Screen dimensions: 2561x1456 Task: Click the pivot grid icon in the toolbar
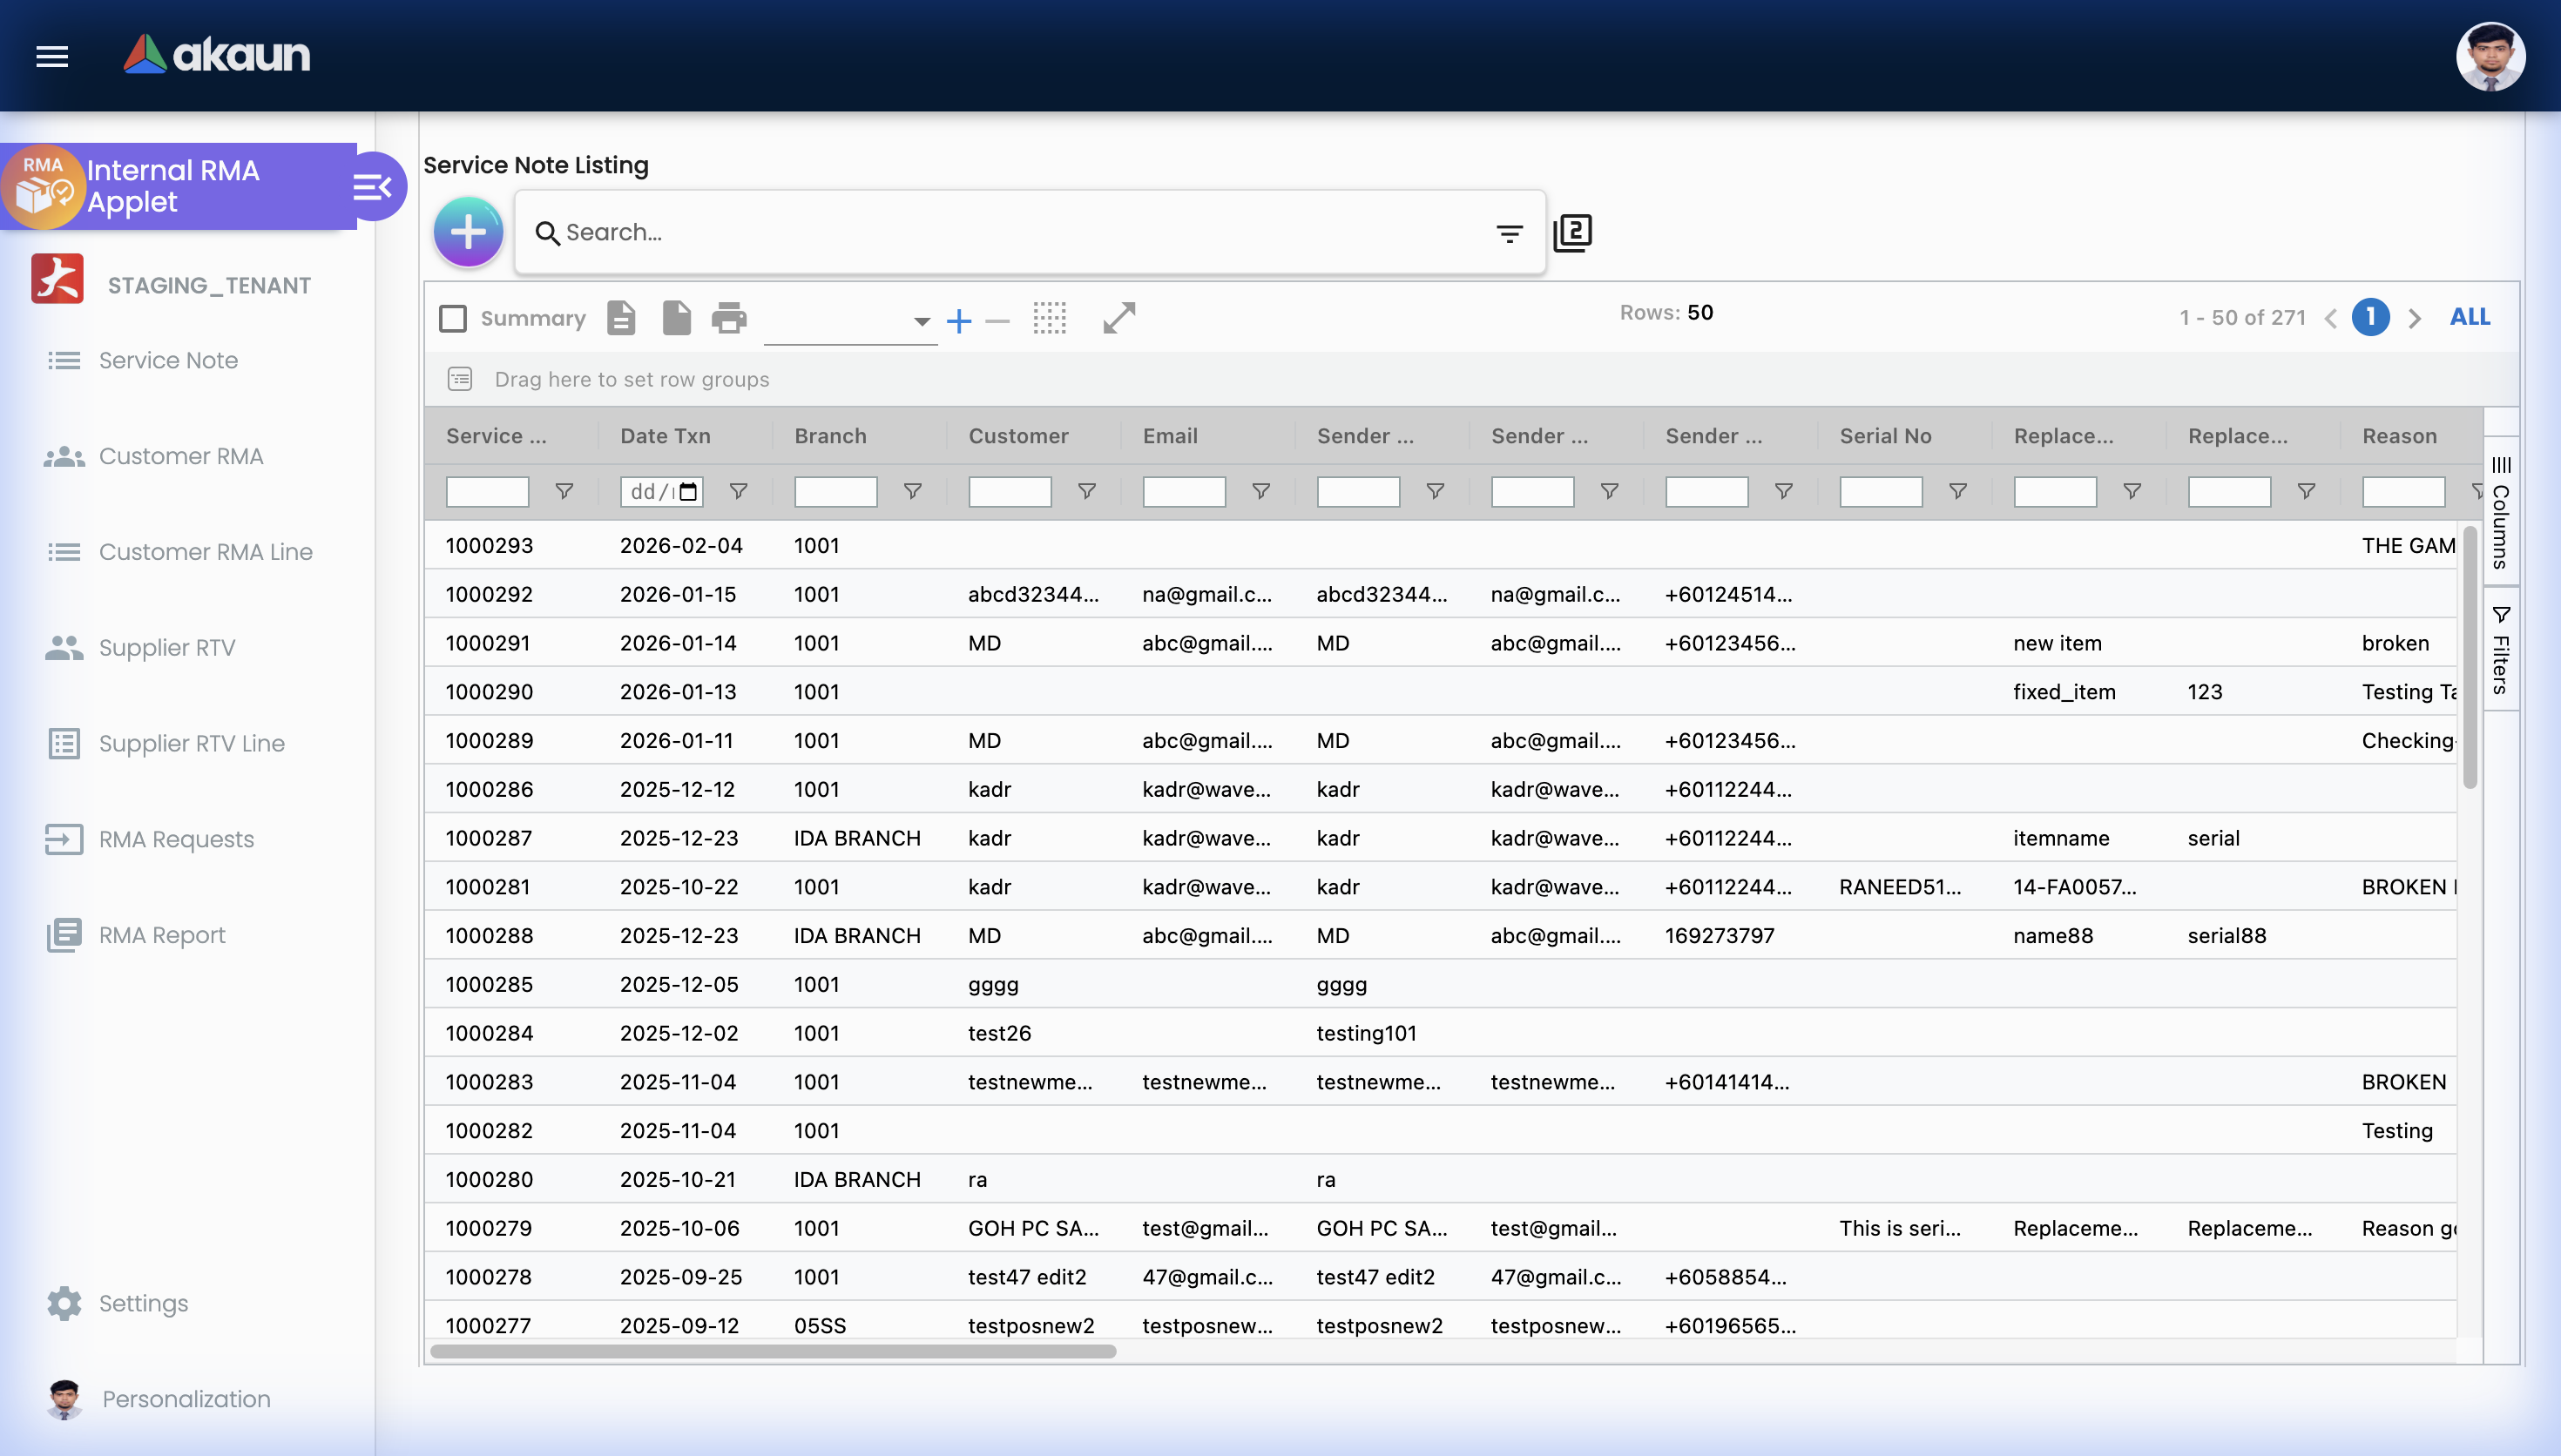(x=1050, y=318)
